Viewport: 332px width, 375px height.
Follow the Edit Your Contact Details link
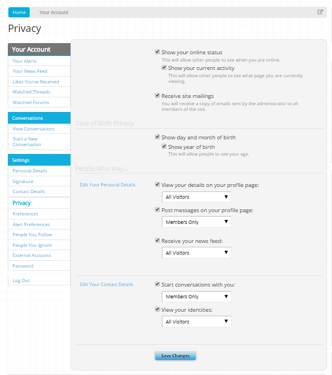106,284
